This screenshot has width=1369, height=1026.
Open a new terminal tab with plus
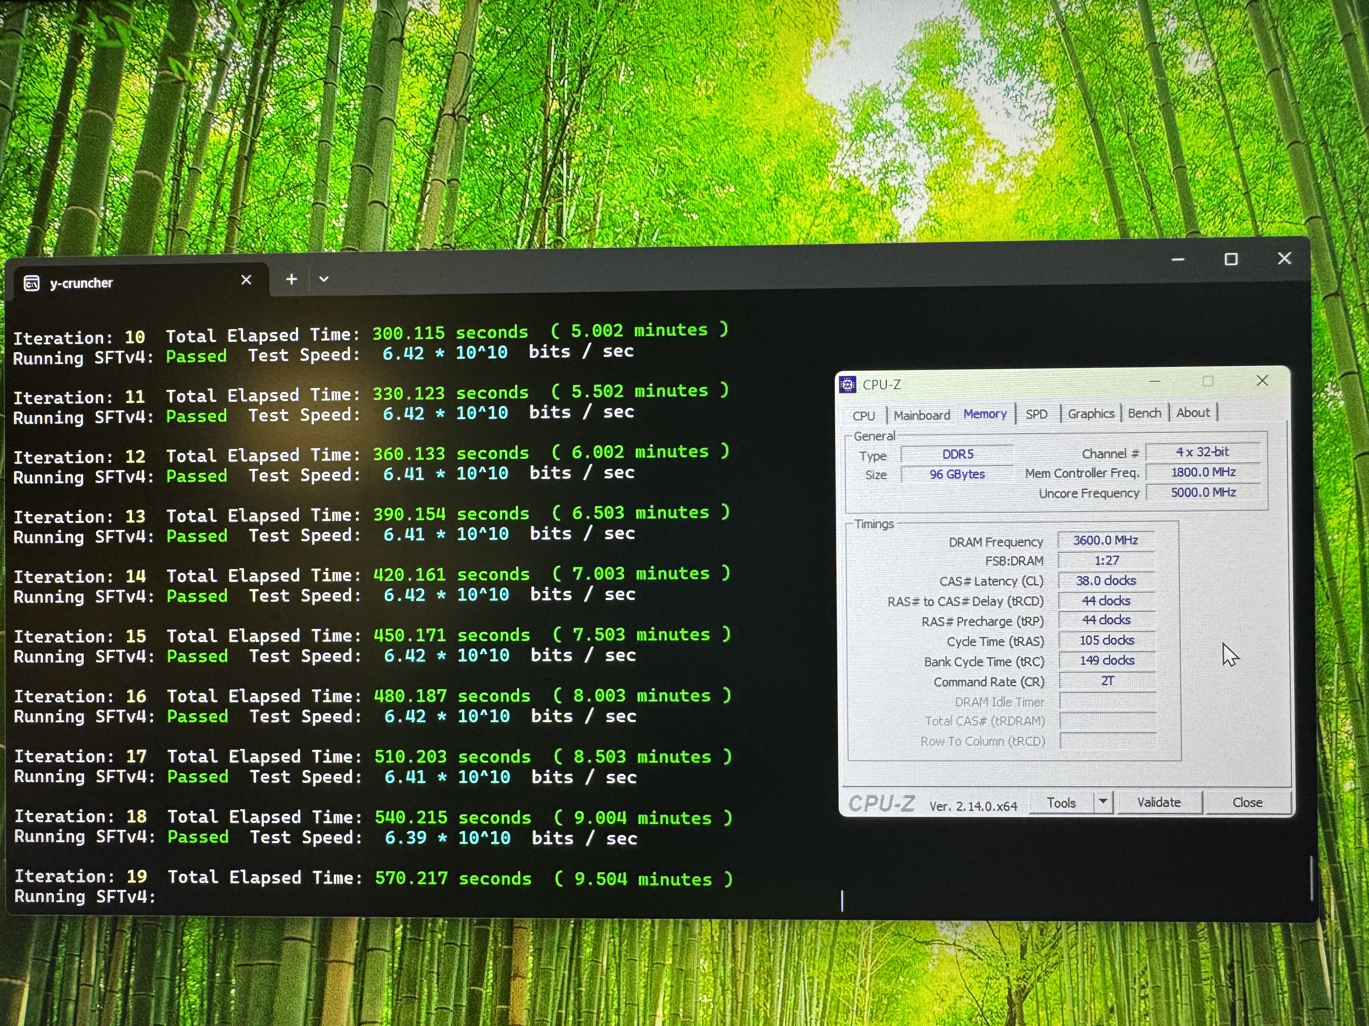point(292,280)
